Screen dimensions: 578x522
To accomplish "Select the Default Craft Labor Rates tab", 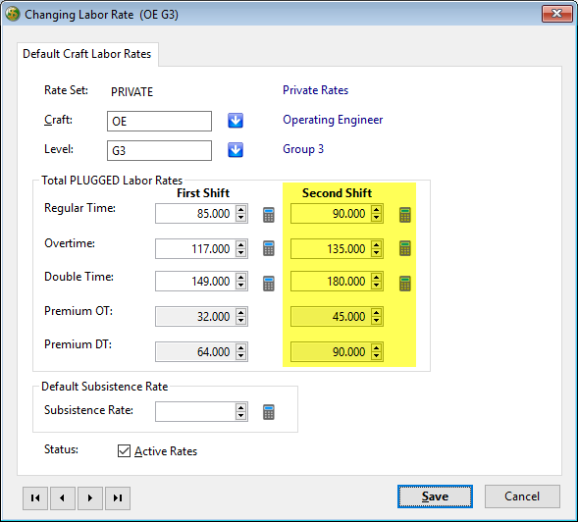I will pyautogui.click(x=87, y=54).
